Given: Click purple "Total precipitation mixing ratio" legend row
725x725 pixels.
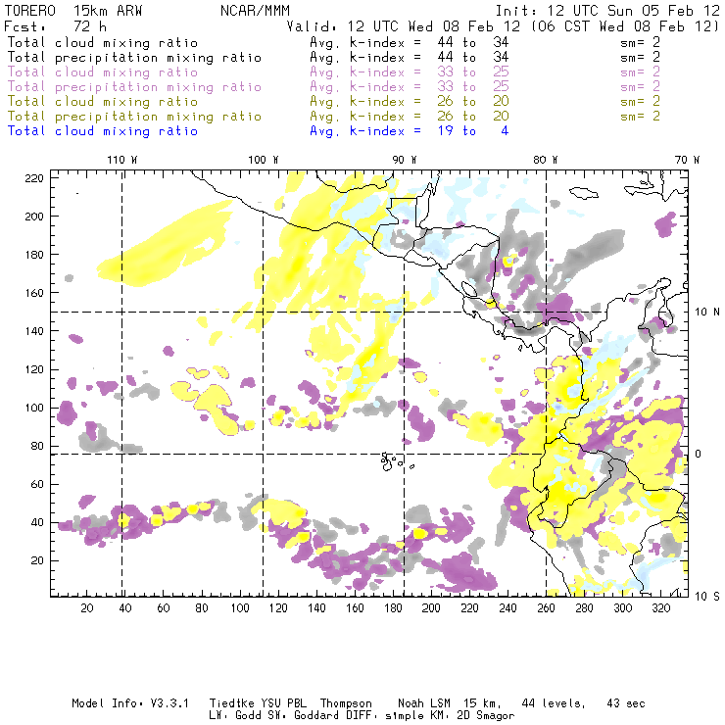Looking at the screenshot, I should pos(134,87).
